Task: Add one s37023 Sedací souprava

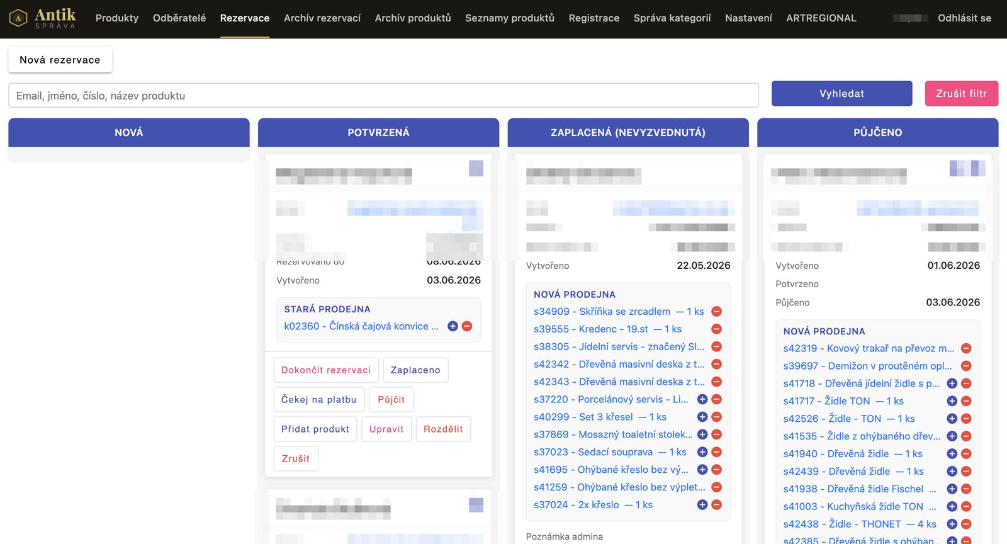Action: pyautogui.click(x=702, y=453)
